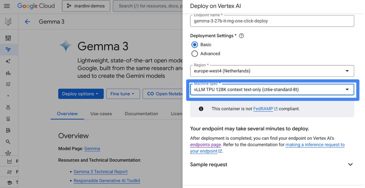Click the Deployment Settings help icon
The image size is (365, 188).
(x=241, y=36)
